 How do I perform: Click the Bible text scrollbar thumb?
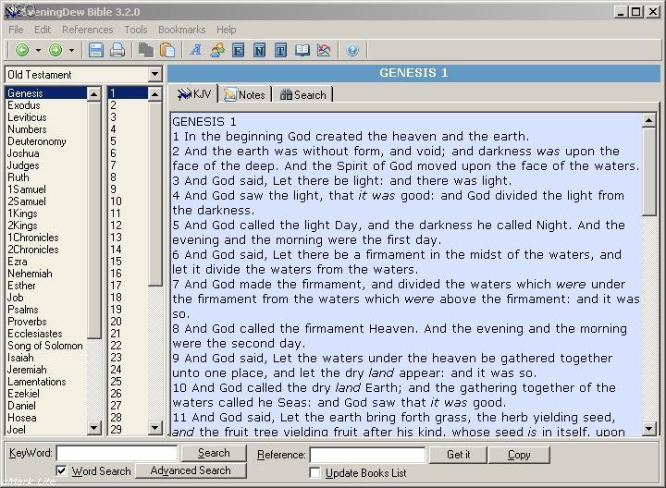pos(649,172)
